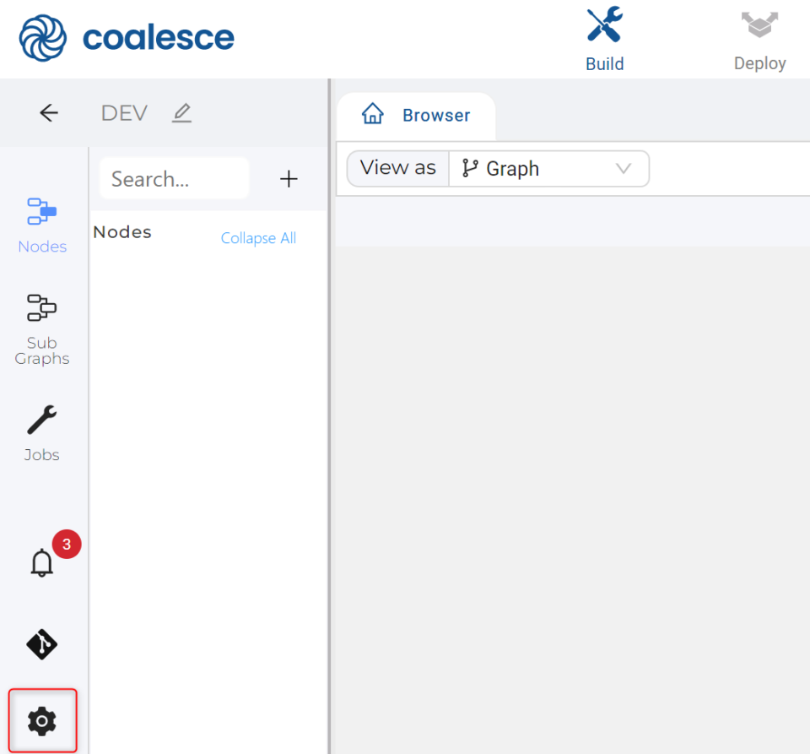Open the Deploy section icon

point(759,26)
